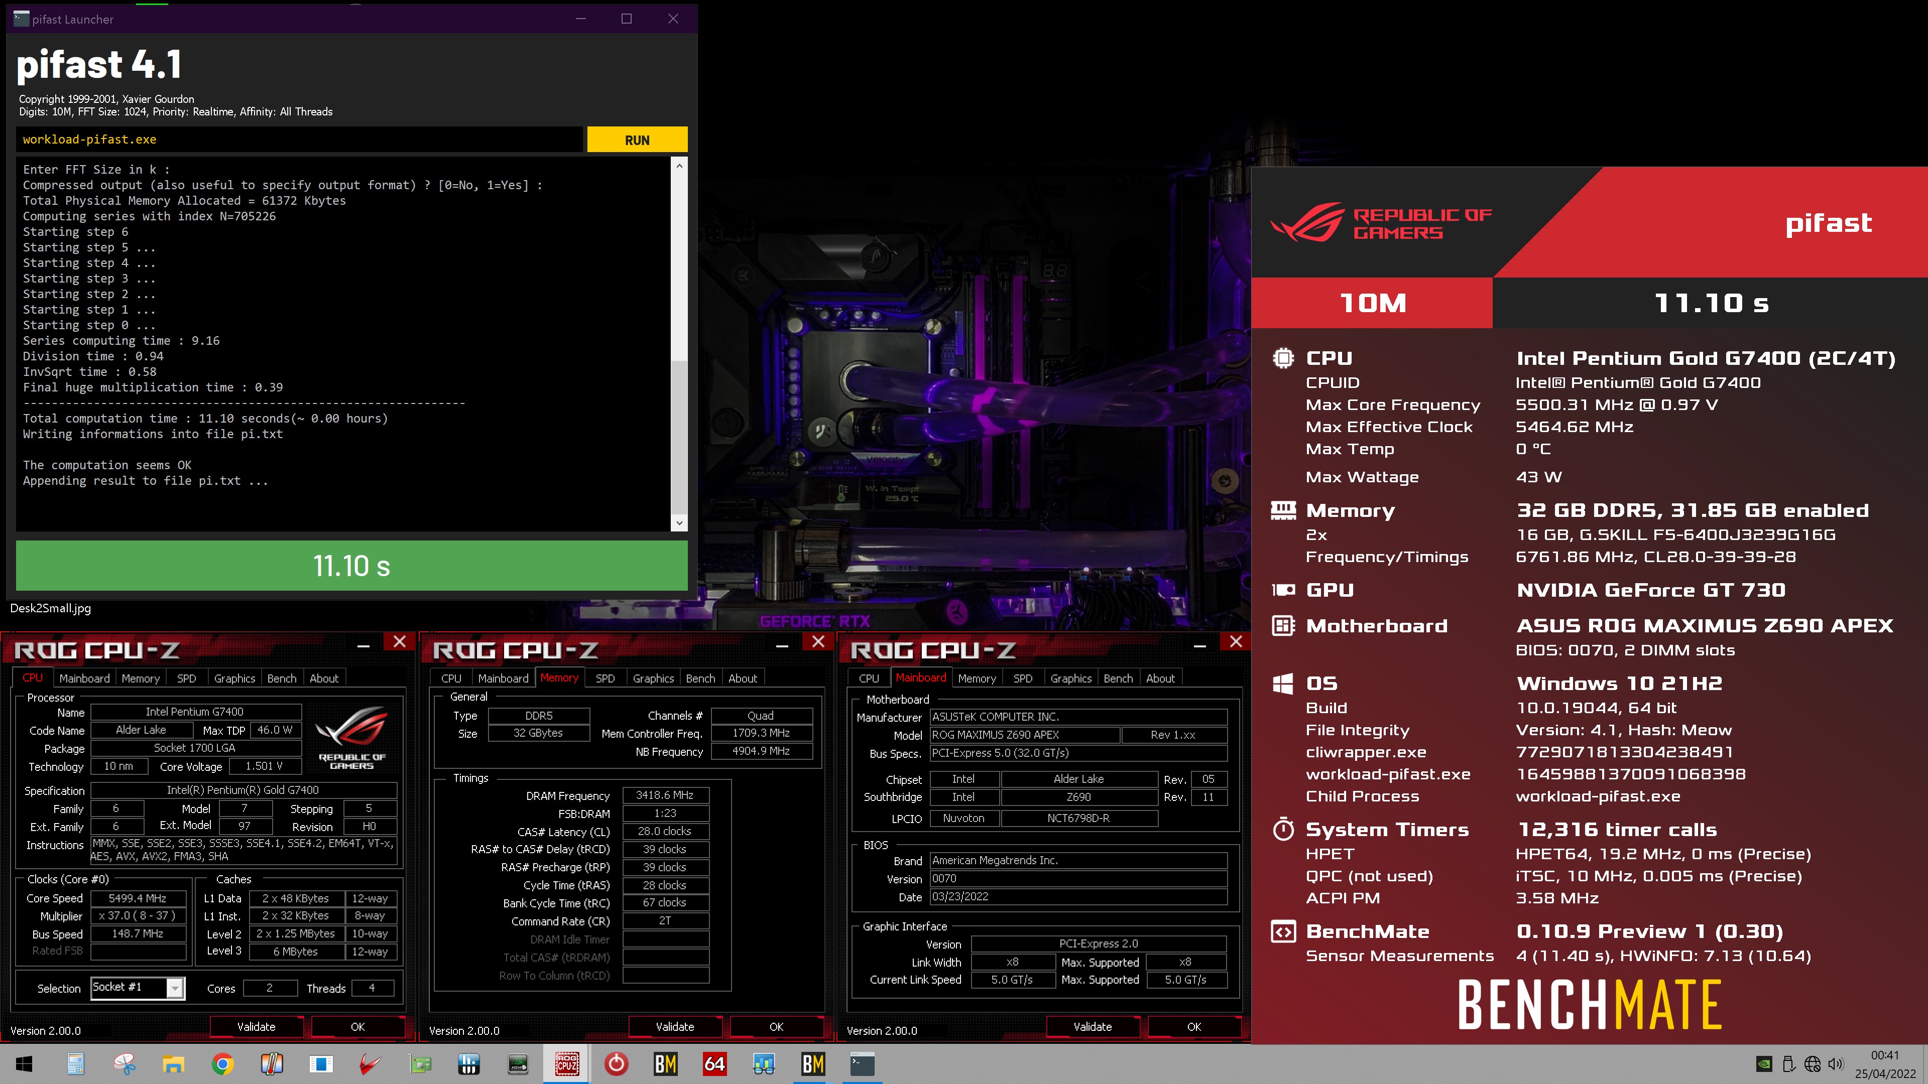Open the red power button taskbar icon
This screenshot has height=1084, width=1928.
pyautogui.click(x=617, y=1064)
